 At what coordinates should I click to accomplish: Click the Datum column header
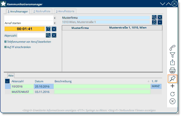[x=39, y=81]
